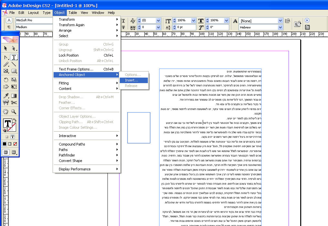Click the Strikethrough icon in control bar

pos(123,27)
